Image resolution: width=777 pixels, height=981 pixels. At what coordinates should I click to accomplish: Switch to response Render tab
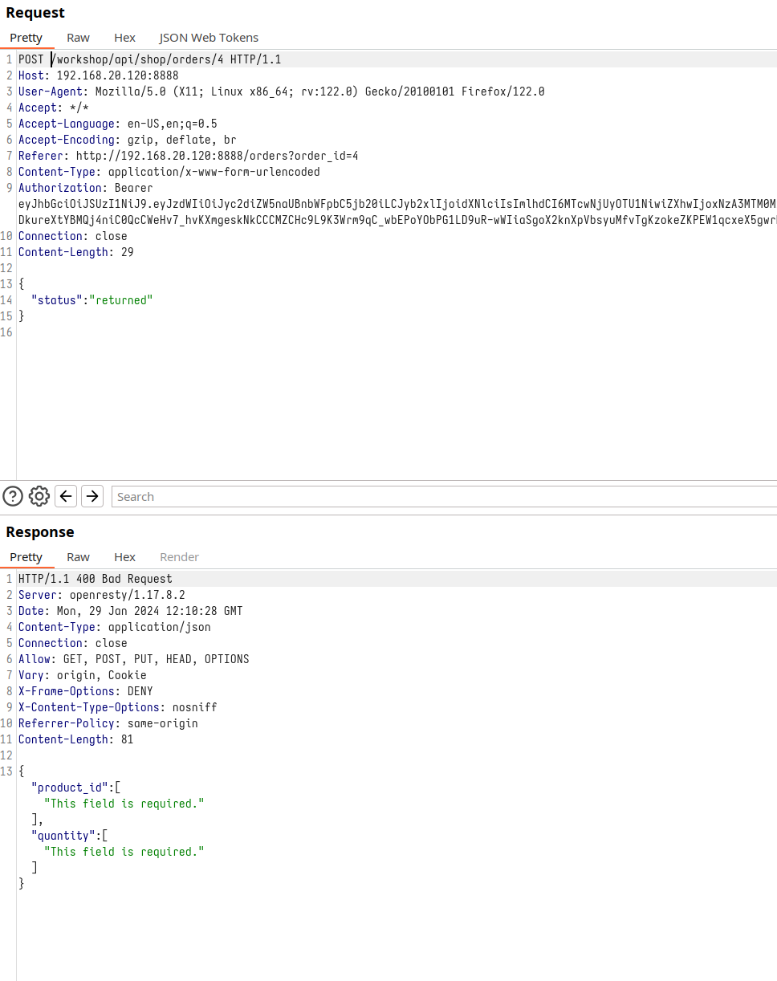point(179,557)
